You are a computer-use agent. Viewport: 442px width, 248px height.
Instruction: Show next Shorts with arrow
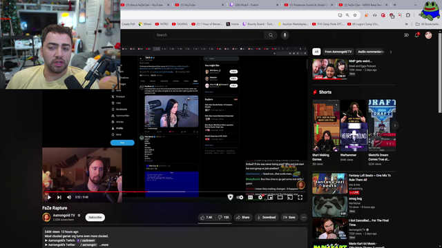pyautogui.click(x=395, y=125)
